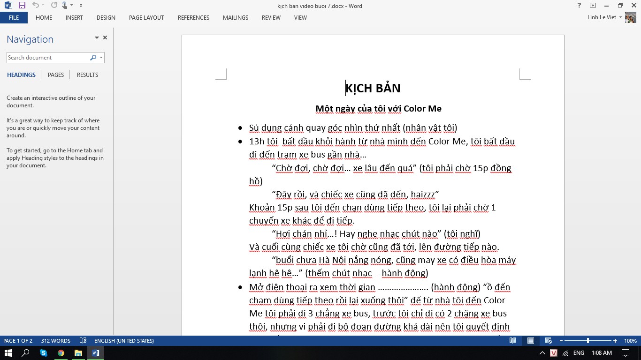Viewport: 641px width, 360px height.
Task: Open the REFERENCES tab
Action: (x=193, y=18)
